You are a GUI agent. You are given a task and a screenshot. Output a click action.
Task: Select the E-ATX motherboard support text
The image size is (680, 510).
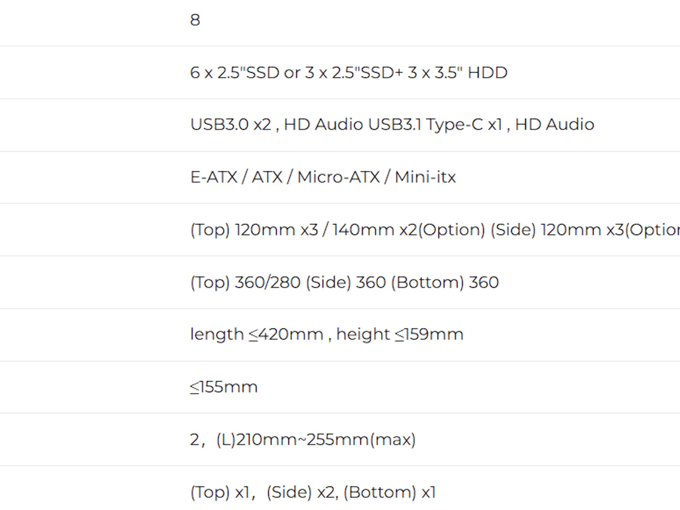(214, 177)
